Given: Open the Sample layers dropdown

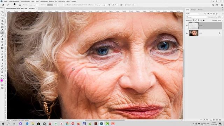Looking at the screenshot, I should point(100,5).
